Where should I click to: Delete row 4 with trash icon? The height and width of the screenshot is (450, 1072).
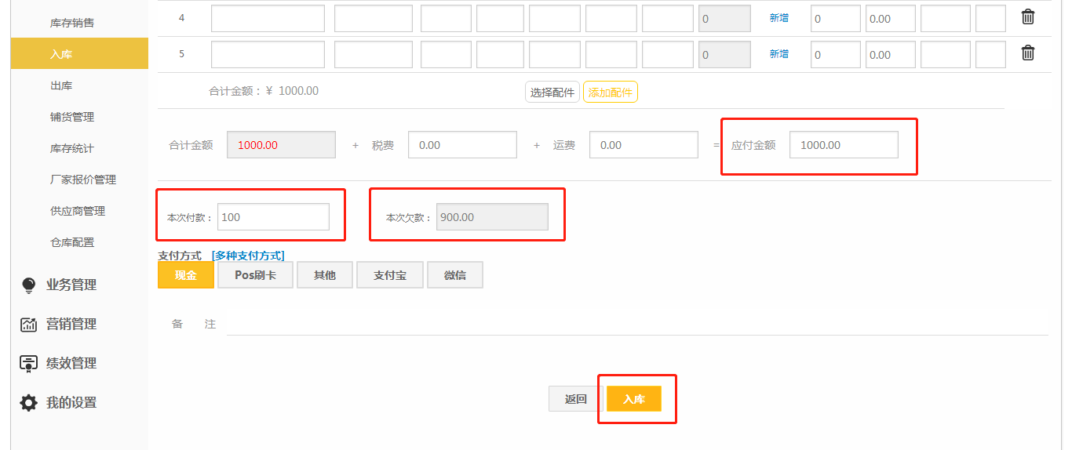tap(1027, 17)
